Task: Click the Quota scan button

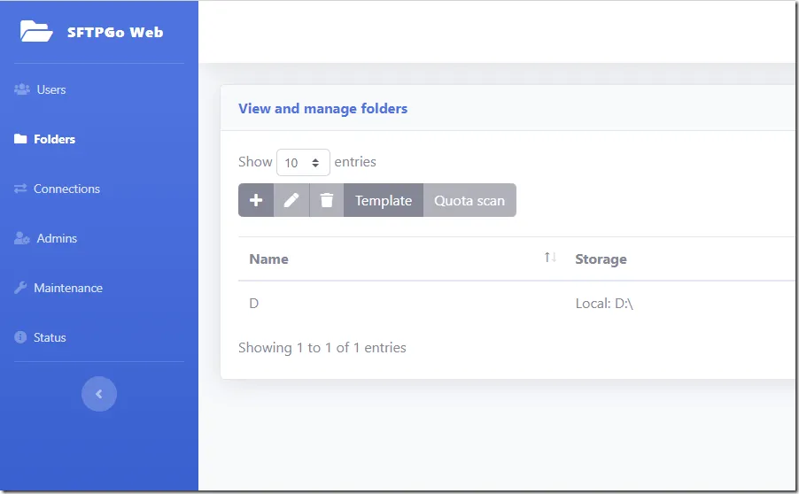Action: click(469, 200)
